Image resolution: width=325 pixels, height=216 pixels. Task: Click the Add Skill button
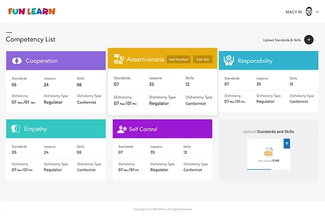[203, 60]
